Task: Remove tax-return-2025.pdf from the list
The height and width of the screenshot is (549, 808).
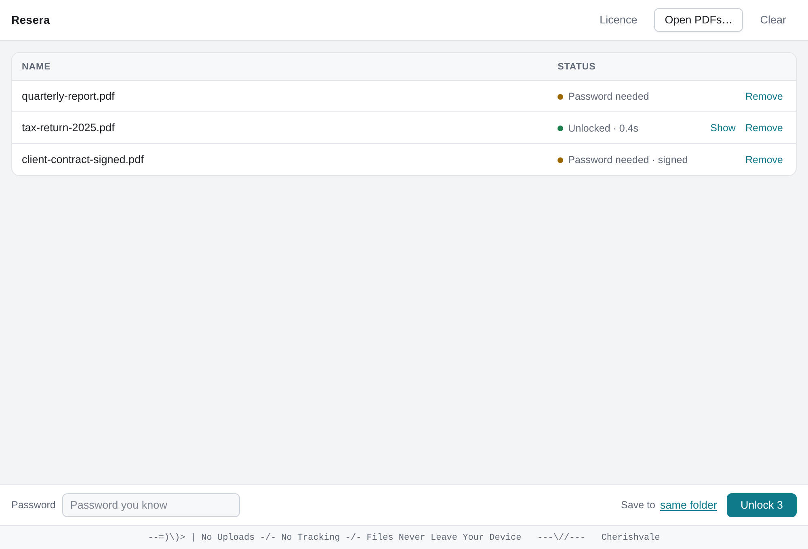Action: [x=764, y=128]
